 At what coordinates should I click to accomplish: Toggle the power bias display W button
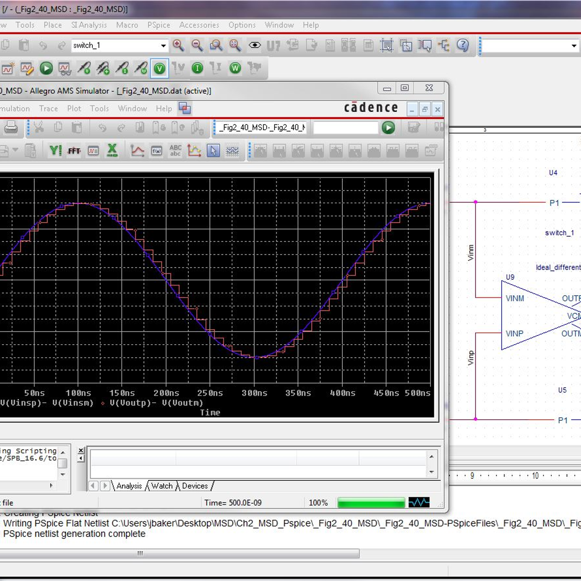click(x=235, y=68)
